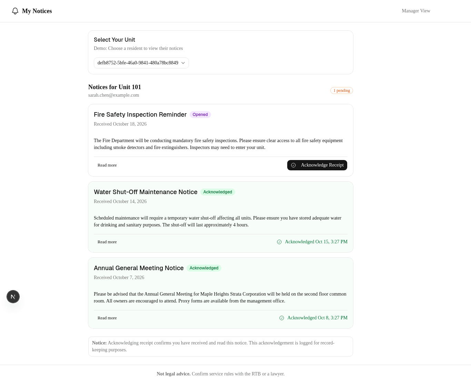
Task: Read more of Water Shut-Off Maintenance Notice
Action: [x=107, y=242]
